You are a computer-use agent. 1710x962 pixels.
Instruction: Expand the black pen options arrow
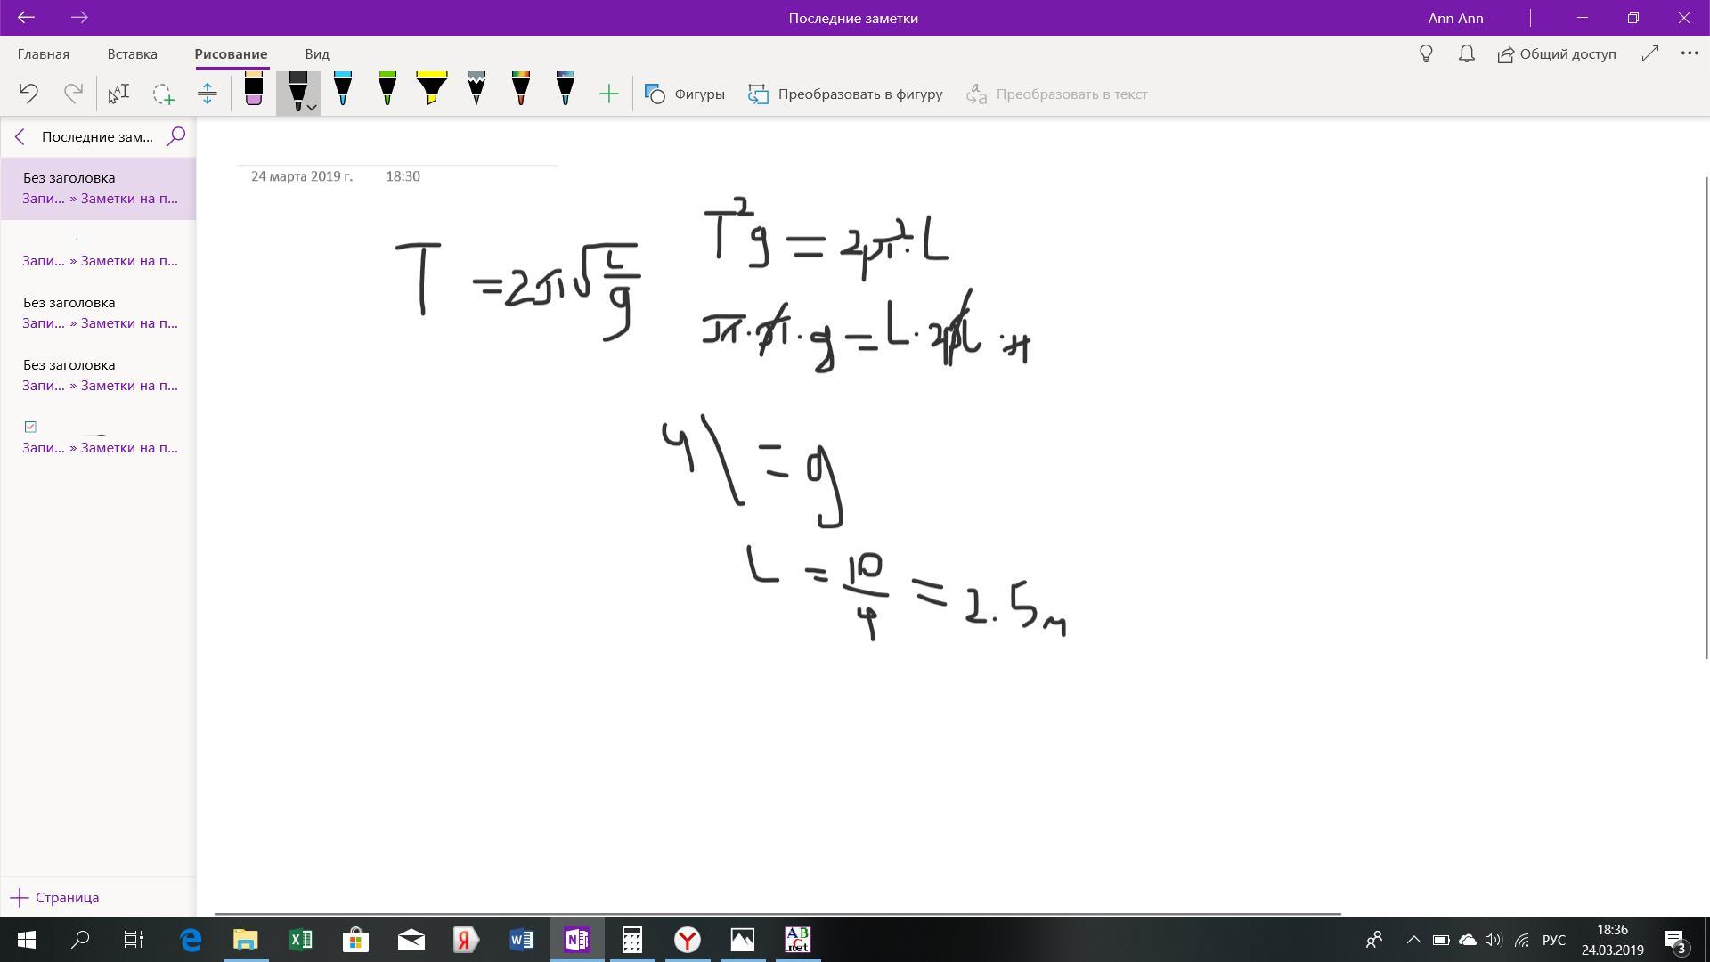[x=312, y=108]
